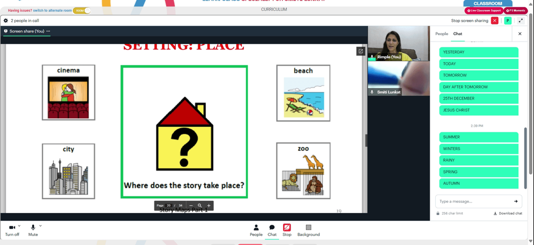
Task: Click the RAINY chat message
Action: tap(479, 160)
